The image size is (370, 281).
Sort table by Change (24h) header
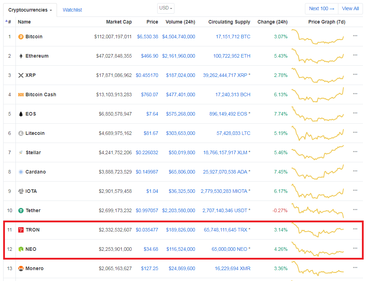point(273,22)
